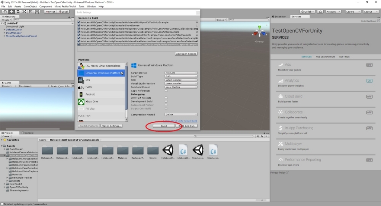Click the Project panel search field
Image resolution: width=381 pixels, height=206 pixels.
click(224, 136)
